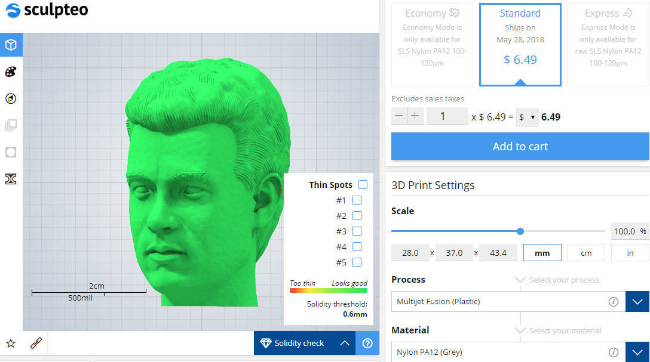Viewport: 650px width, 362px height.
Task: Decrease quantity with minus button
Action: [x=399, y=116]
